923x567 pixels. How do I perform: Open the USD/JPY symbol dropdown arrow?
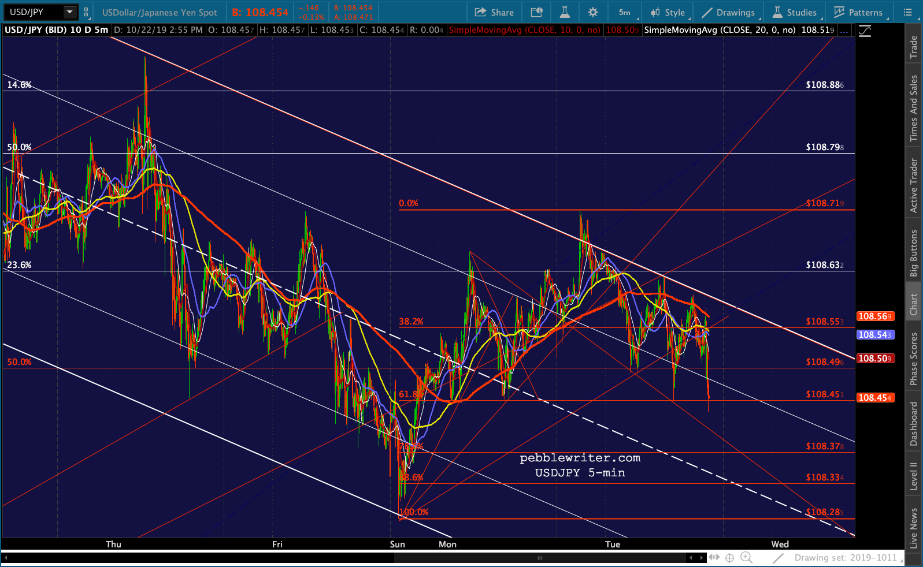point(69,12)
